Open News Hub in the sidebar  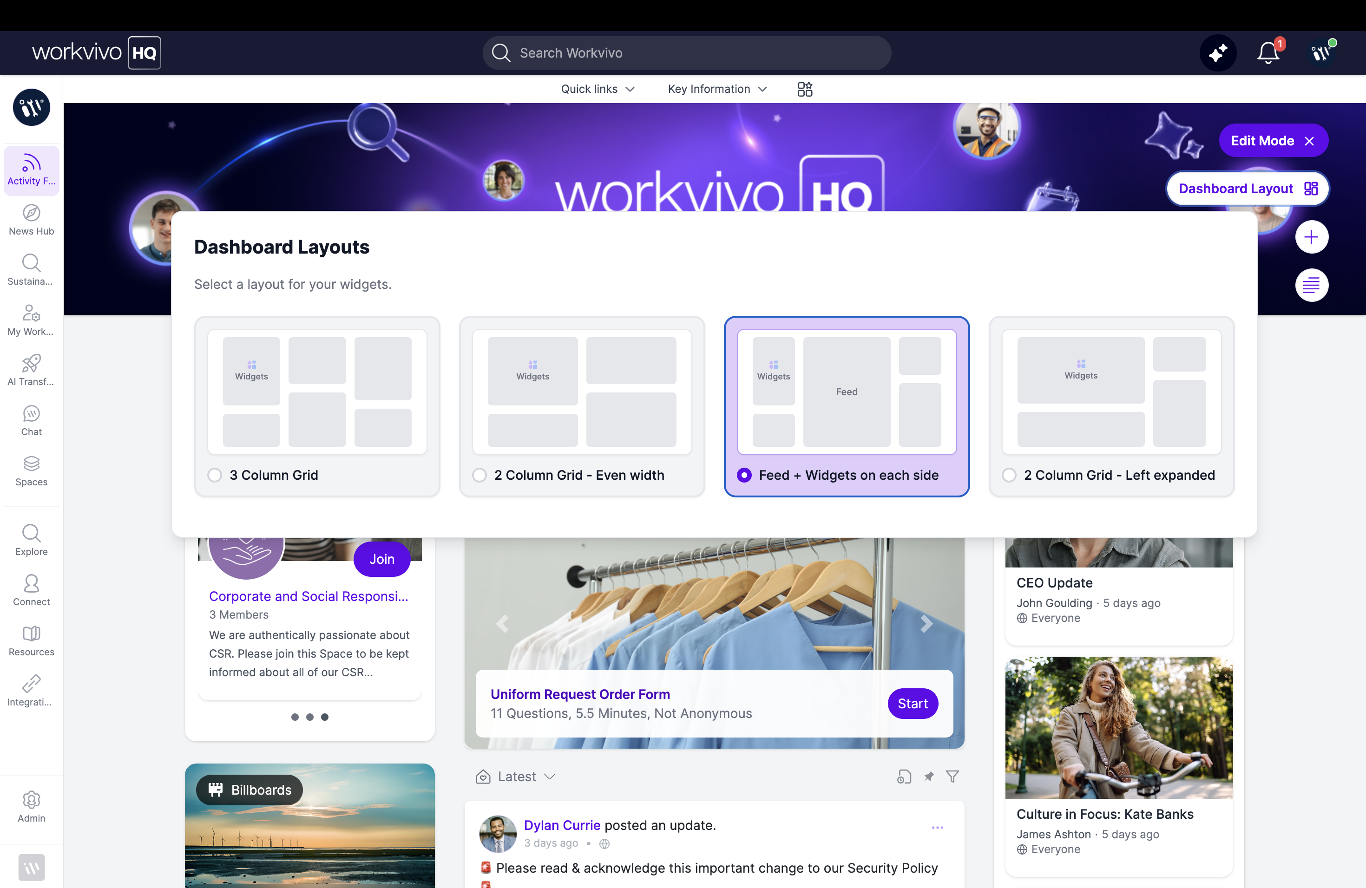pos(32,220)
